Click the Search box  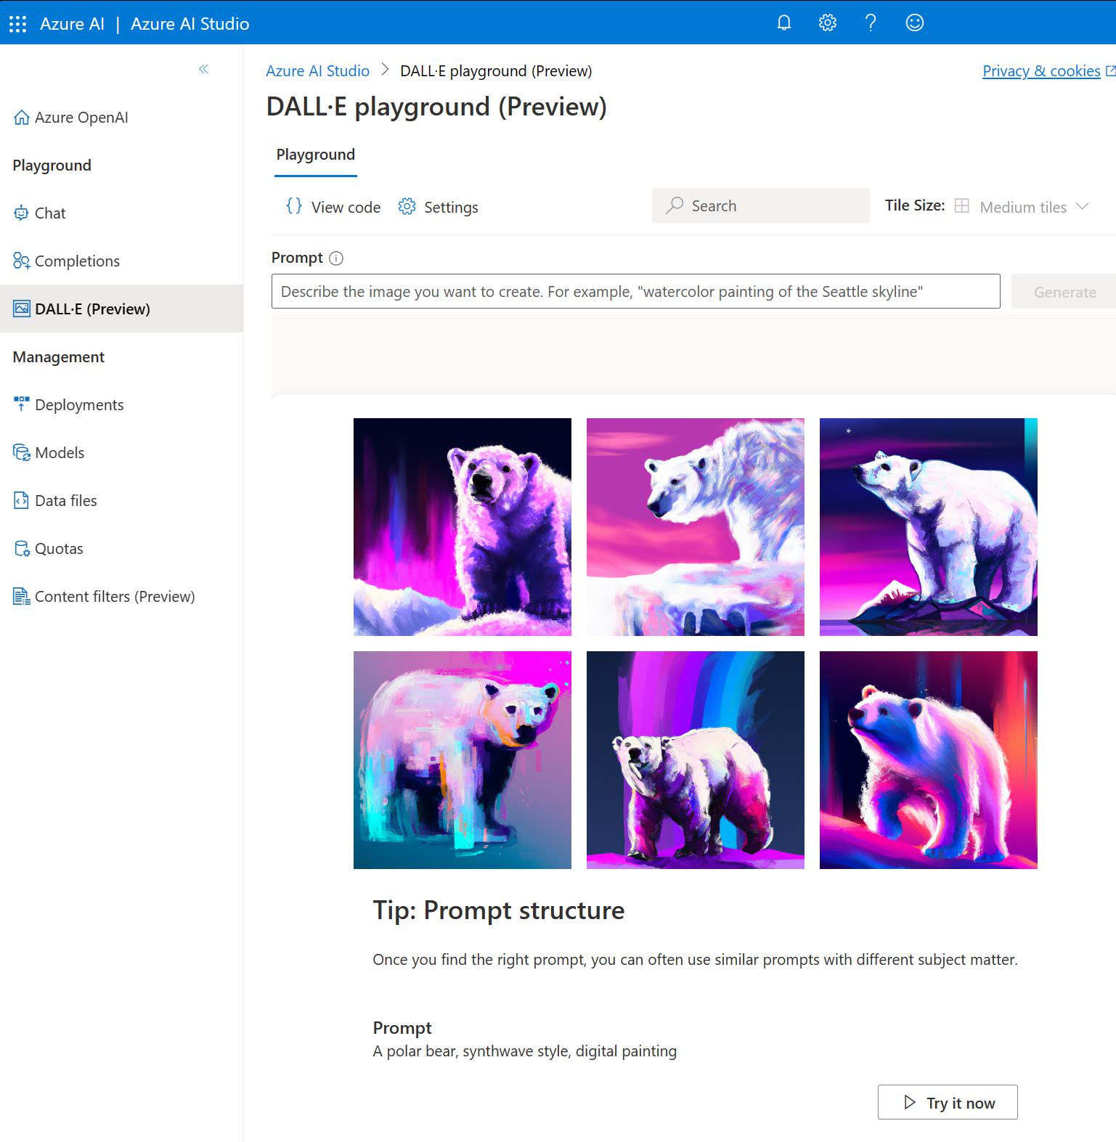point(761,206)
